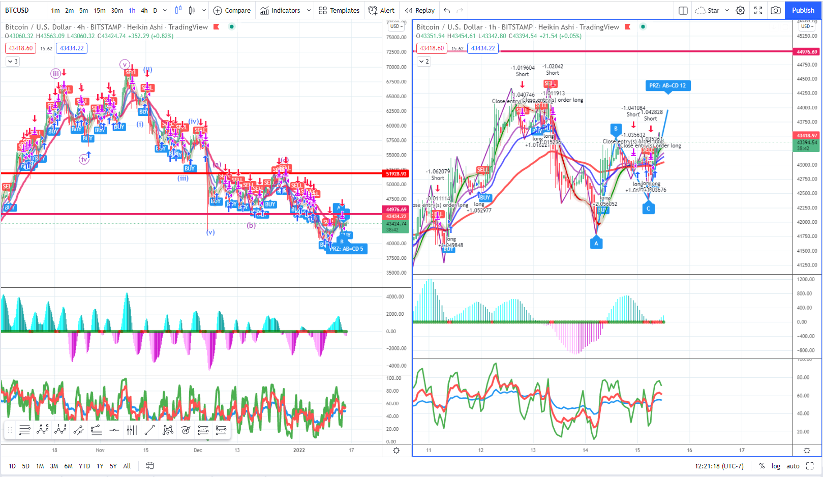This screenshot has height=477, width=823.
Task: Expand the time interval dropdown arrow
Action: (165, 10)
